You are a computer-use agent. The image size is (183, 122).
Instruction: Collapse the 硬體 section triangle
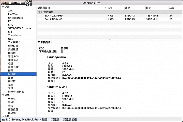(x=3, y=7)
